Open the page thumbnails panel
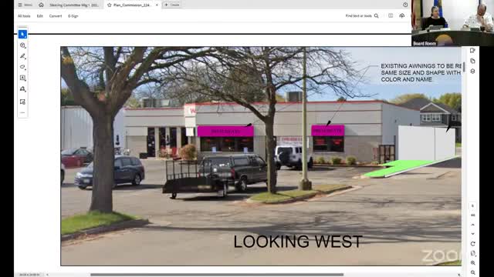Viewport: 494px width, 277px height. tap(472, 61)
